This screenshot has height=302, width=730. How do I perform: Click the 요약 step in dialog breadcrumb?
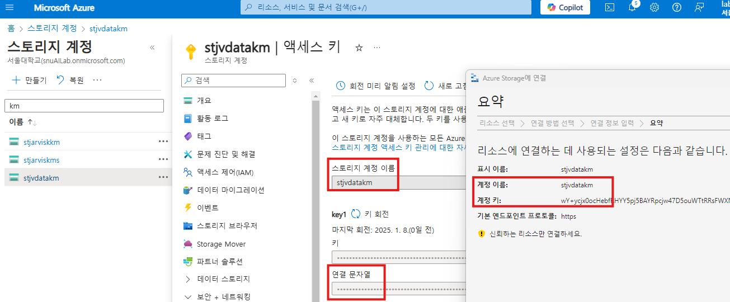click(656, 123)
